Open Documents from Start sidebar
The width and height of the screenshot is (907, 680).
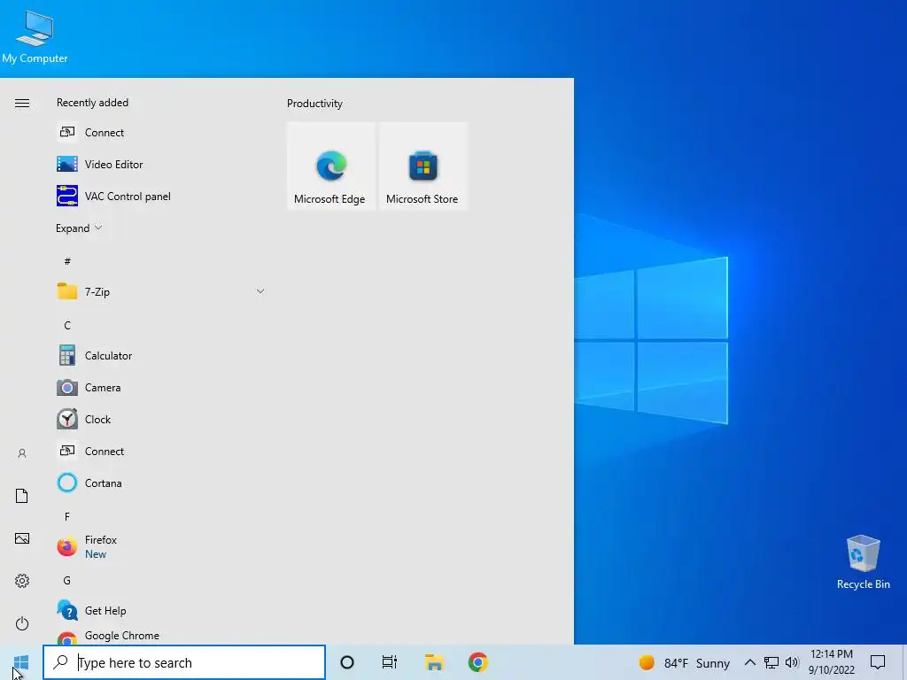click(x=22, y=496)
